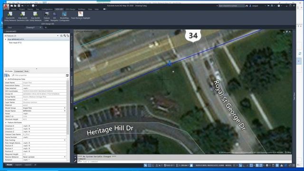
Task: Toggle the categorized view button in Attributes panel
Action: point(6,75)
